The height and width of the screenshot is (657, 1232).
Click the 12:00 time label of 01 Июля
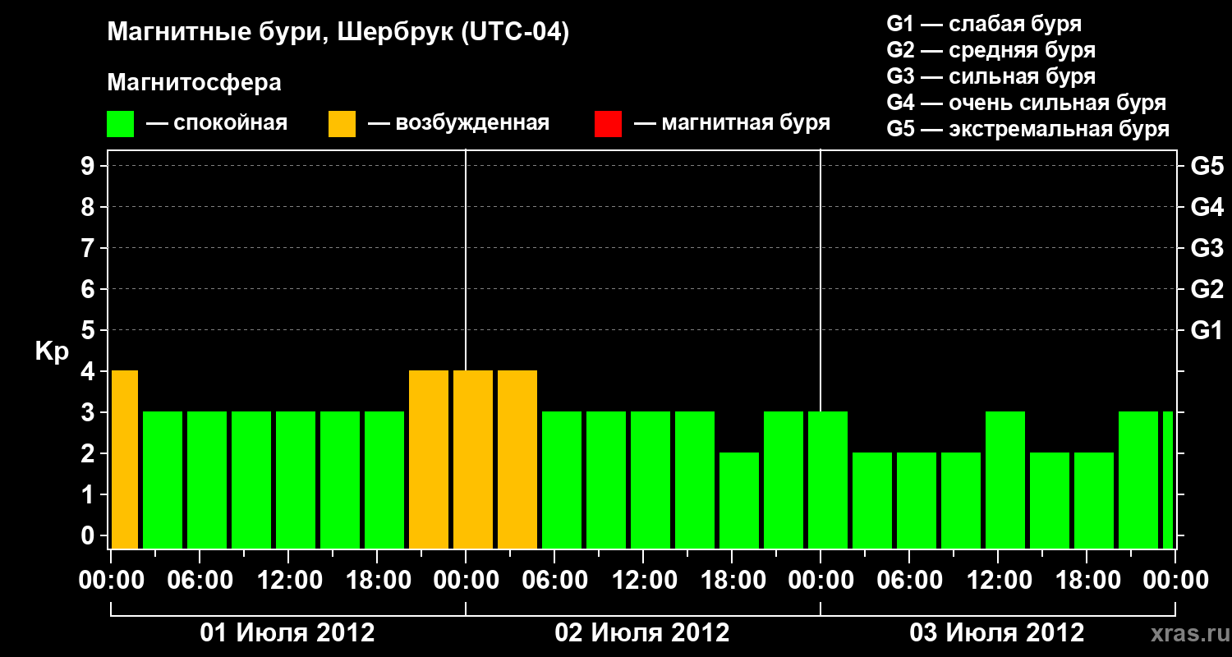click(288, 581)
